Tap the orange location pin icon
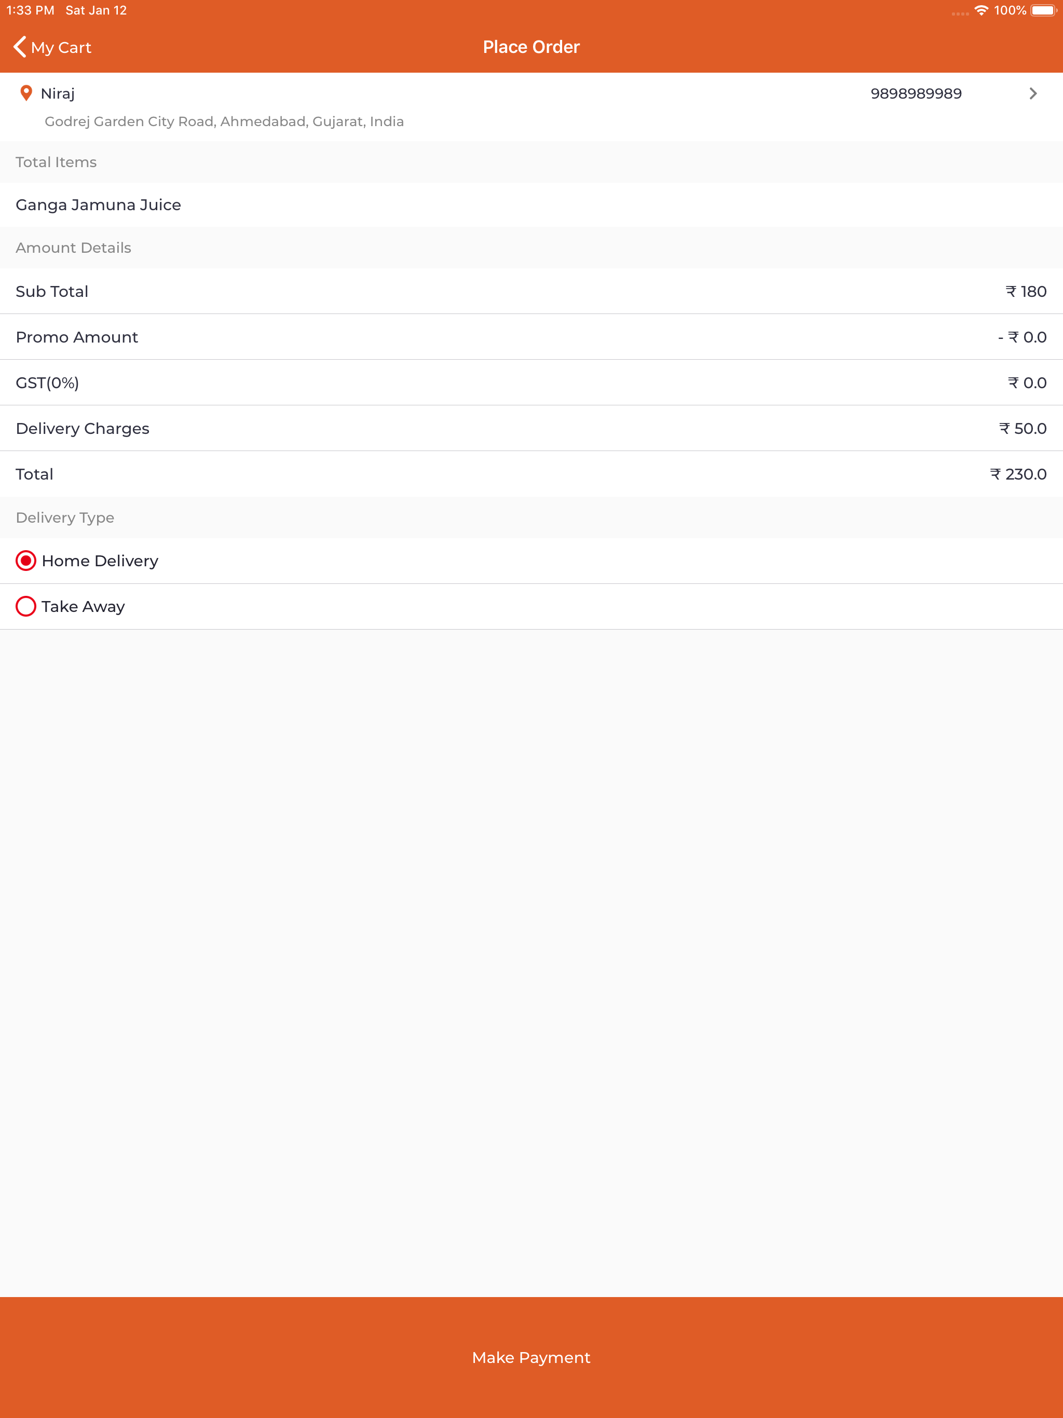 coord(26,93)
